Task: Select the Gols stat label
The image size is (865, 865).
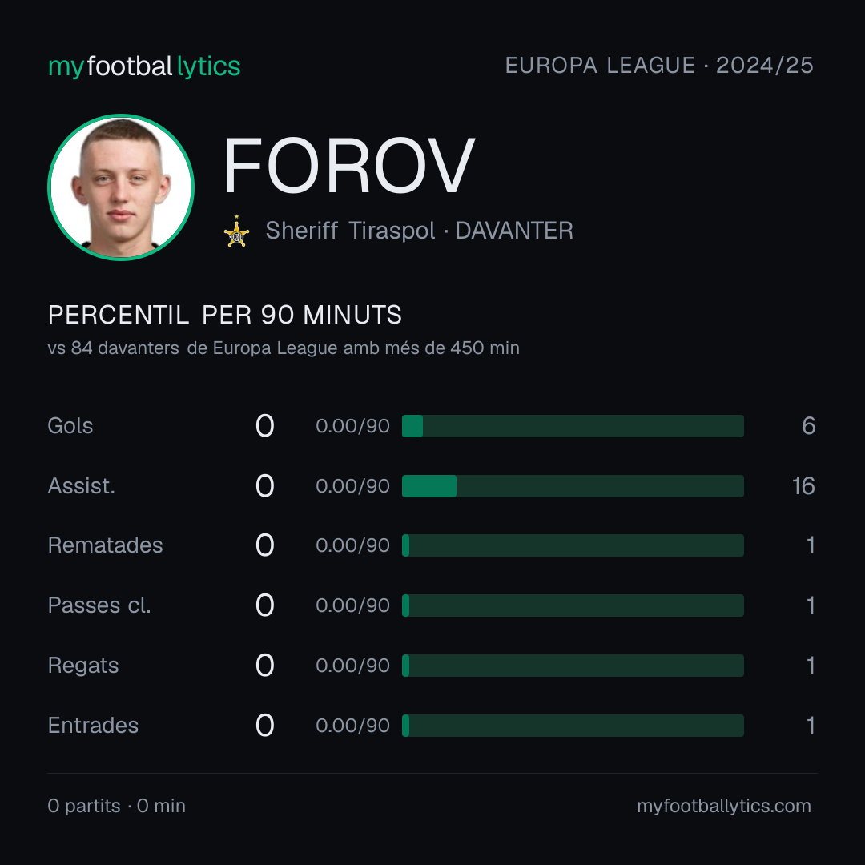Action: (70, 426)
